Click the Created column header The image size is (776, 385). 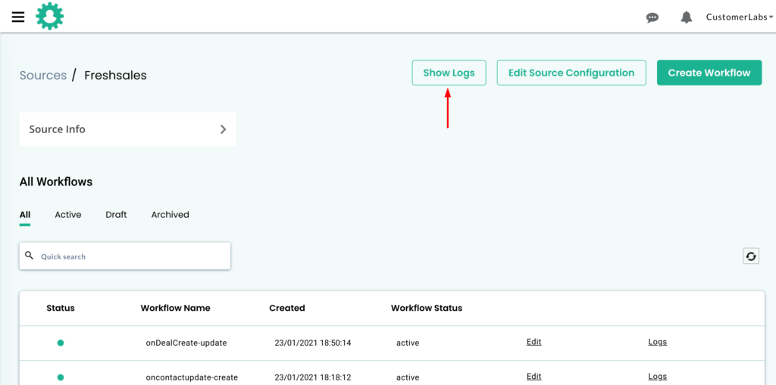tap(287, 308)
